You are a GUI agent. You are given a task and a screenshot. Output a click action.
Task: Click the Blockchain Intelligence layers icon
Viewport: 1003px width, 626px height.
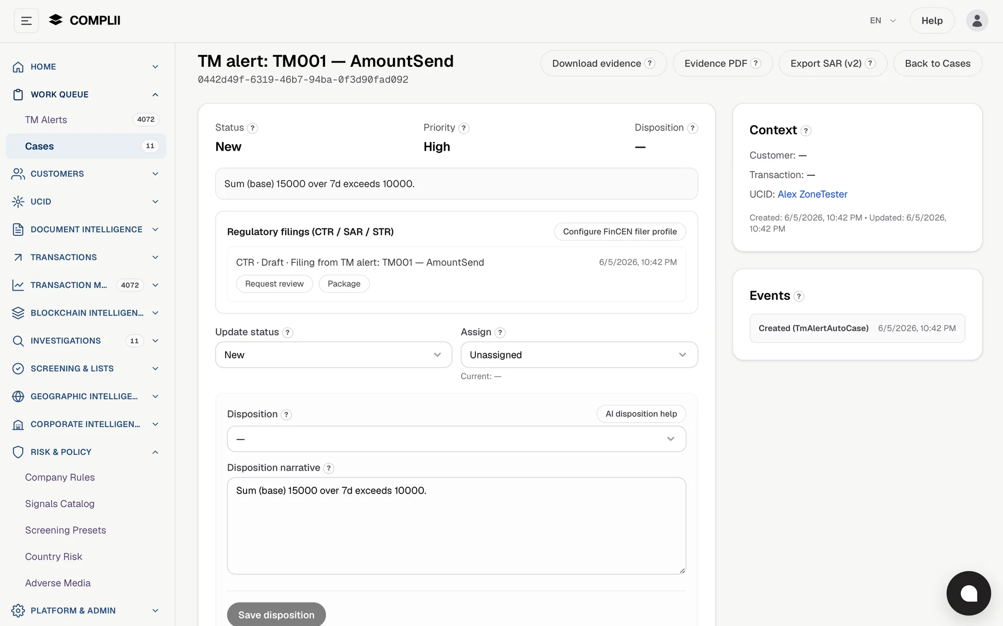click(18, 313)
